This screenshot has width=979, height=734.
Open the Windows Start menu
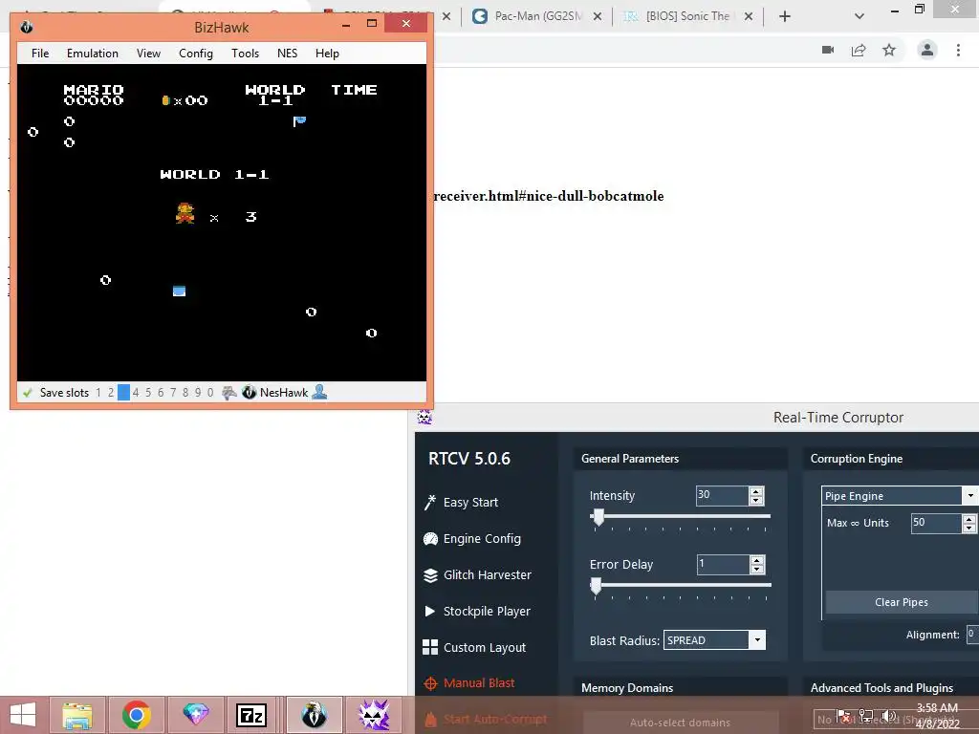pyautogui.click(x=23, y=715)
